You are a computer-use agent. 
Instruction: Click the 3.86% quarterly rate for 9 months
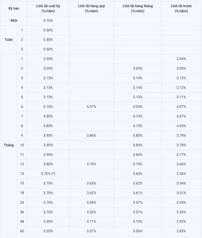[x=91, y=135]
